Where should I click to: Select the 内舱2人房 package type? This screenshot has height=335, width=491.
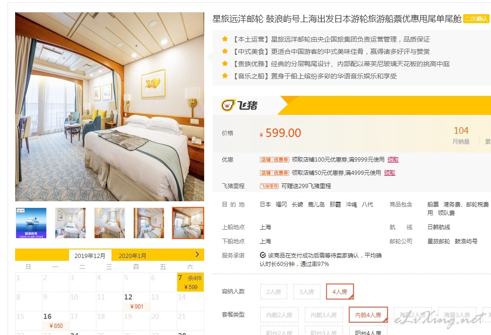pos(279,315)
